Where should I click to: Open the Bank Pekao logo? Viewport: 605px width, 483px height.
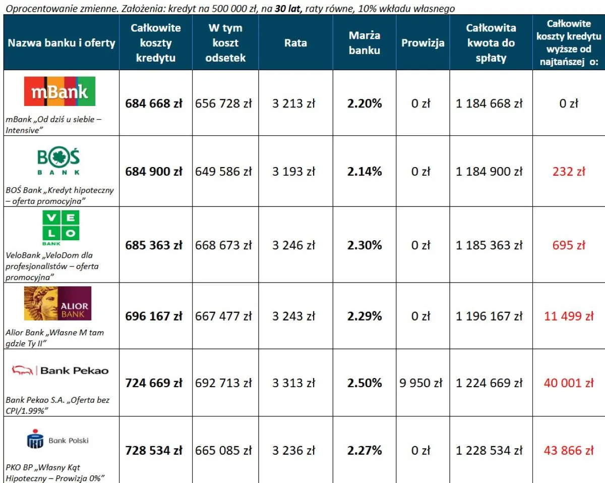[x=59, y=370]
